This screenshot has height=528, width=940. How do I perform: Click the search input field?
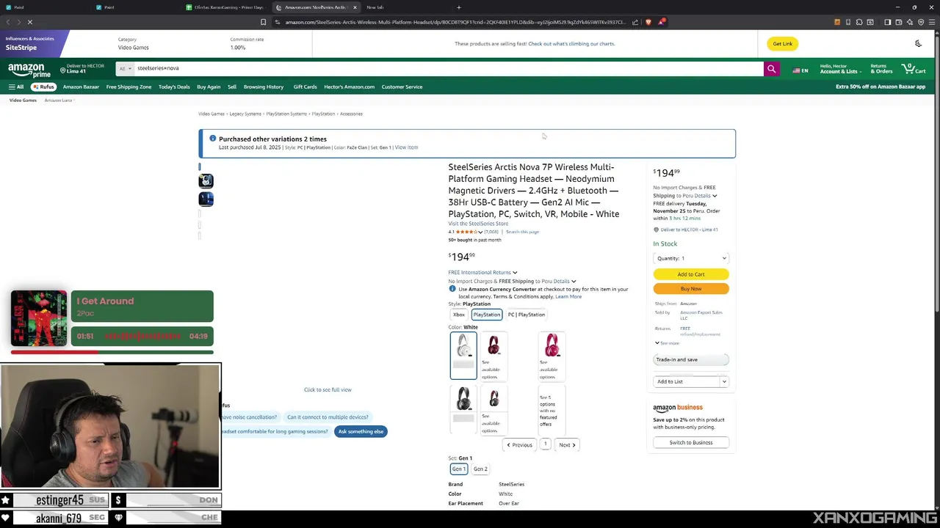point(448,68)
